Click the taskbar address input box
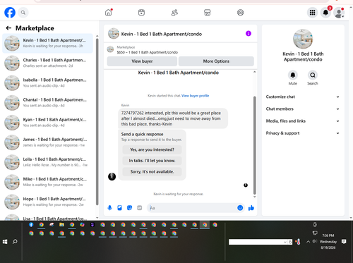 point(256,242)
